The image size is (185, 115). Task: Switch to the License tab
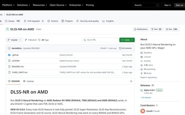28,81
